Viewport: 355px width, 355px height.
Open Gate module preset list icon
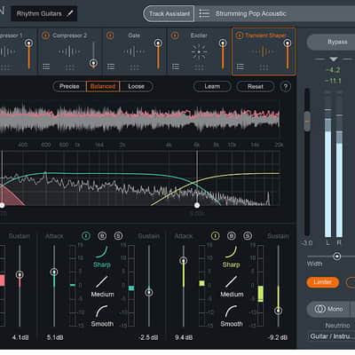pyautogui.click(x=111, y=67)
